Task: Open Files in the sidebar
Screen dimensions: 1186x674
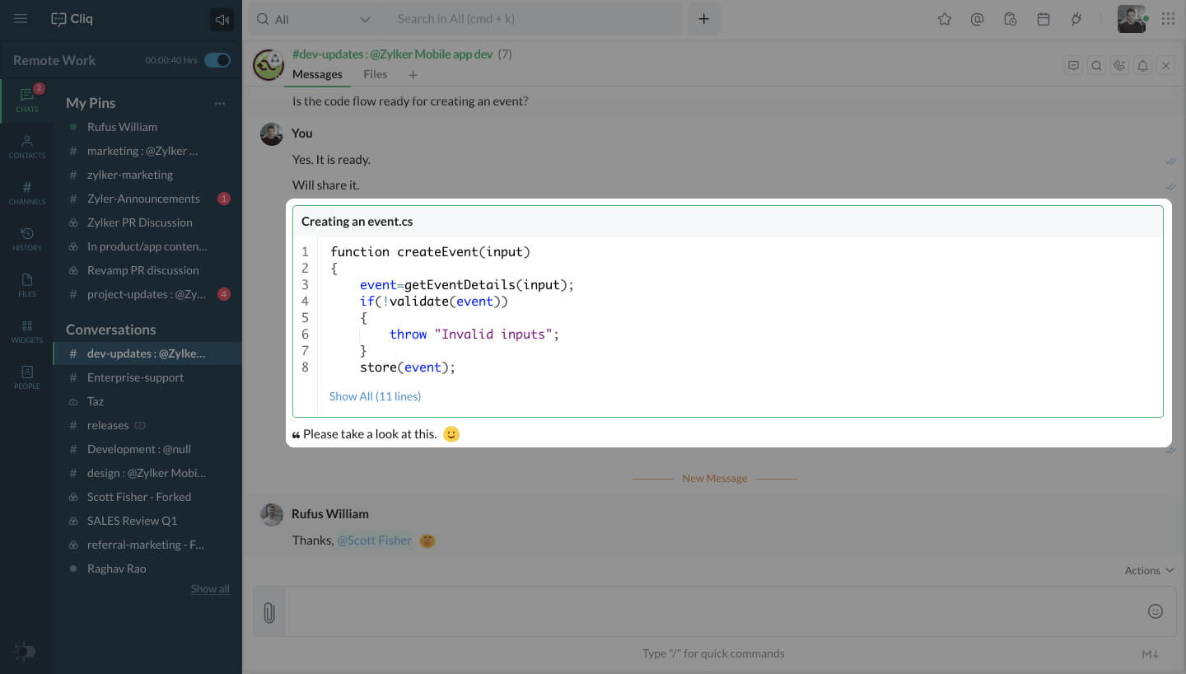Action: click(x=27, y=284)
